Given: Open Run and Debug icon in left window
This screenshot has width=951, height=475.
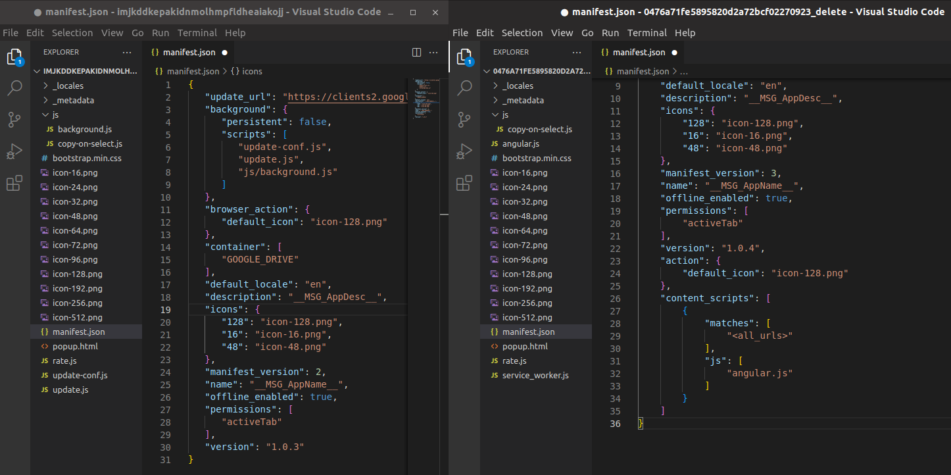Looking at the screenshot, I should 14,151.
